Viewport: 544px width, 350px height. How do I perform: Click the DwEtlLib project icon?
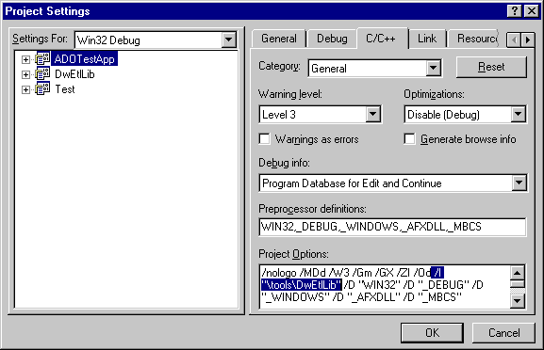pyautogui.click(x=42, y=74)
